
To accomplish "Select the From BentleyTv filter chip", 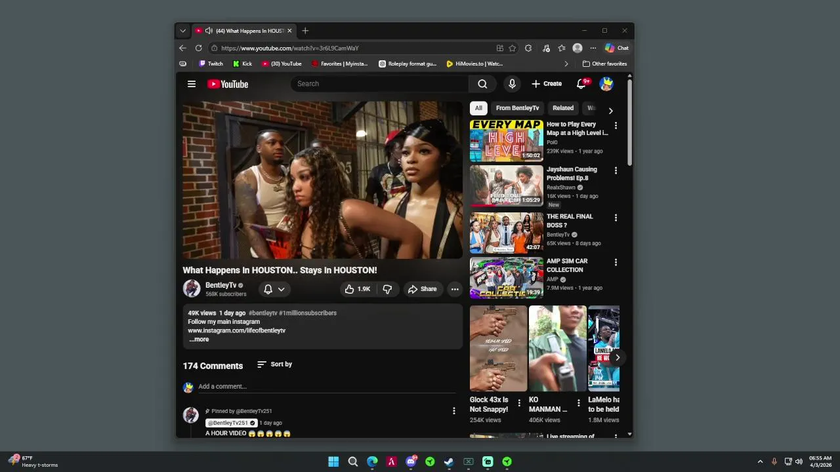I will coord(517,108).
